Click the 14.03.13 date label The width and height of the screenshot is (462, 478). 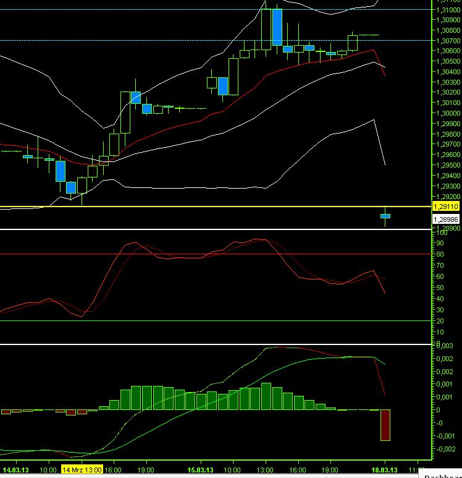coord(15,470)
